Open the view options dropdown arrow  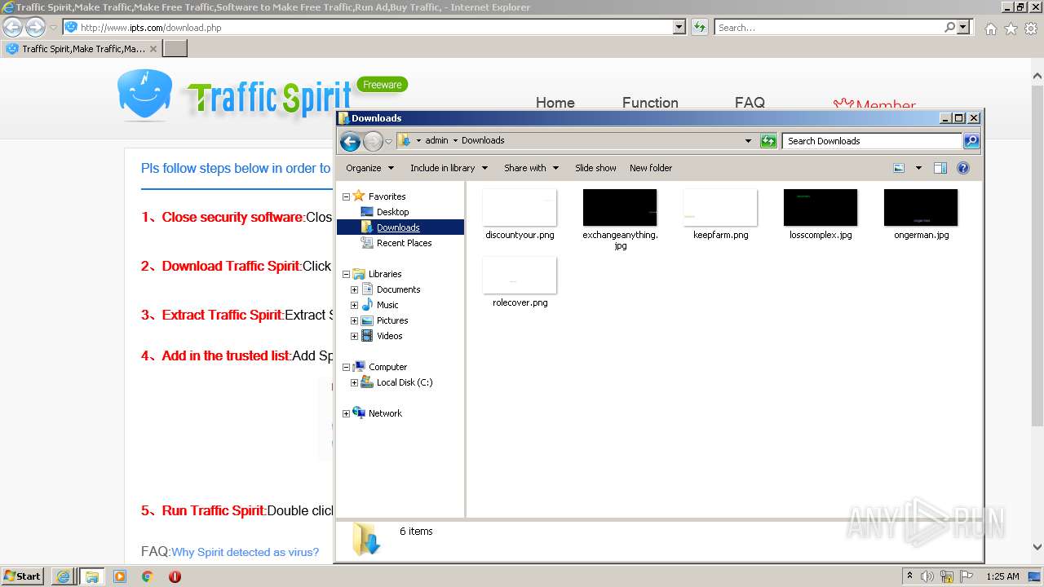tap(918, 168)
